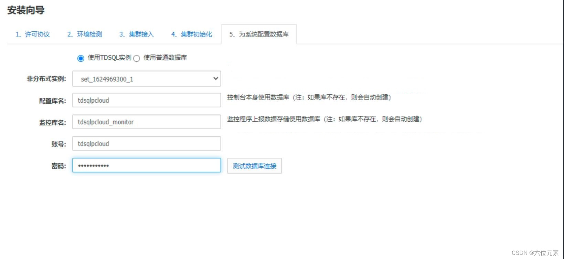Click the 安装向导 heading text
The height and width of the screenshot is (259, 564).
[x=26, y=10]
